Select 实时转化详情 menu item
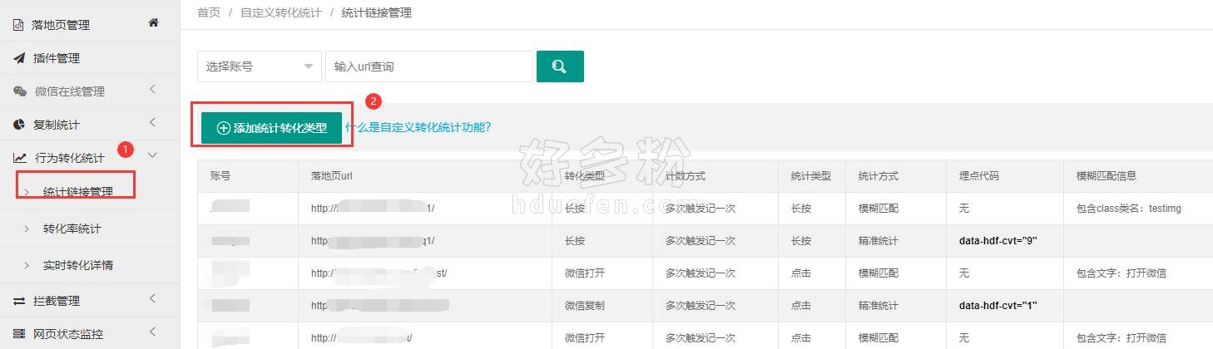 (78, 266)
